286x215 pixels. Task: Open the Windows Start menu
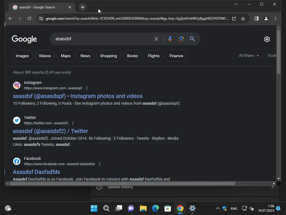coord(94,208)
